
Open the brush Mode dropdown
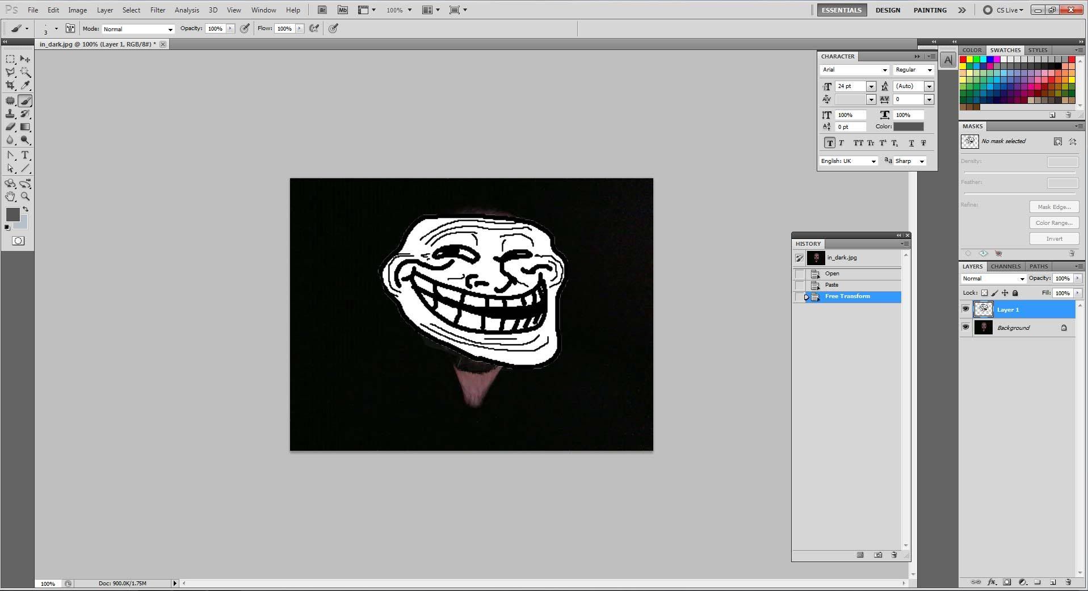(138, 29)
